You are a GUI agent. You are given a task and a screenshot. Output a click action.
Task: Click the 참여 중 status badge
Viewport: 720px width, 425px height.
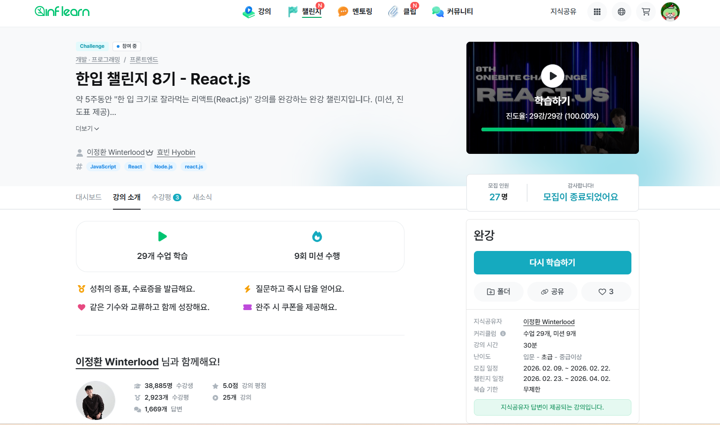coord(127,46)
